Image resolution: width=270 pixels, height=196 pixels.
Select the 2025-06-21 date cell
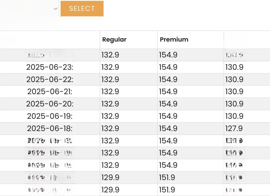pyautogui.click(x=50, y=92)
